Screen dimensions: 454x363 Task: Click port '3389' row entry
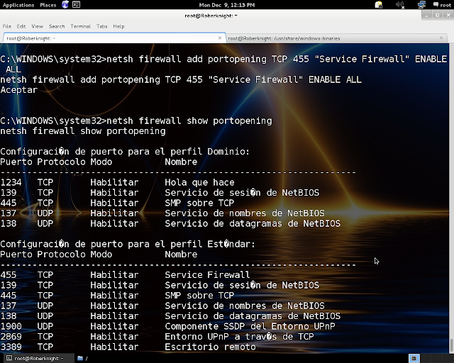point(11,347)
